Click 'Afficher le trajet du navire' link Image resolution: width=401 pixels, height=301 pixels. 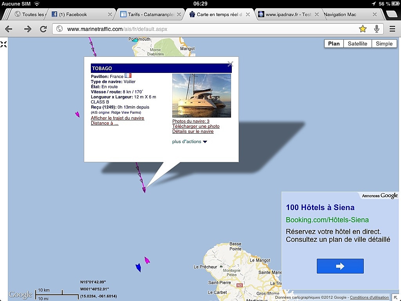(x=117, y=118)
